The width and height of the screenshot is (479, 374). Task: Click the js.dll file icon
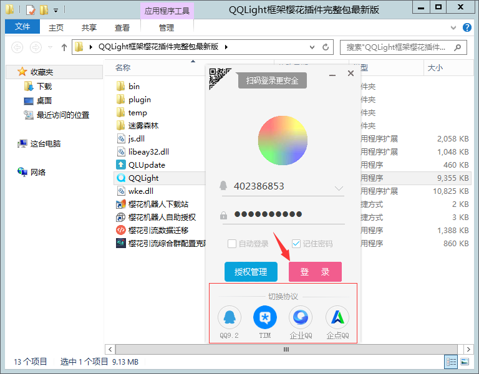[121, 138]
